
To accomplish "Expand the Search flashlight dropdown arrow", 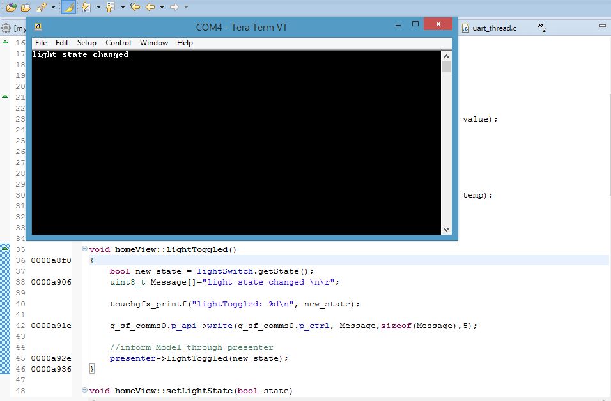I will click(x=53, y=7).
